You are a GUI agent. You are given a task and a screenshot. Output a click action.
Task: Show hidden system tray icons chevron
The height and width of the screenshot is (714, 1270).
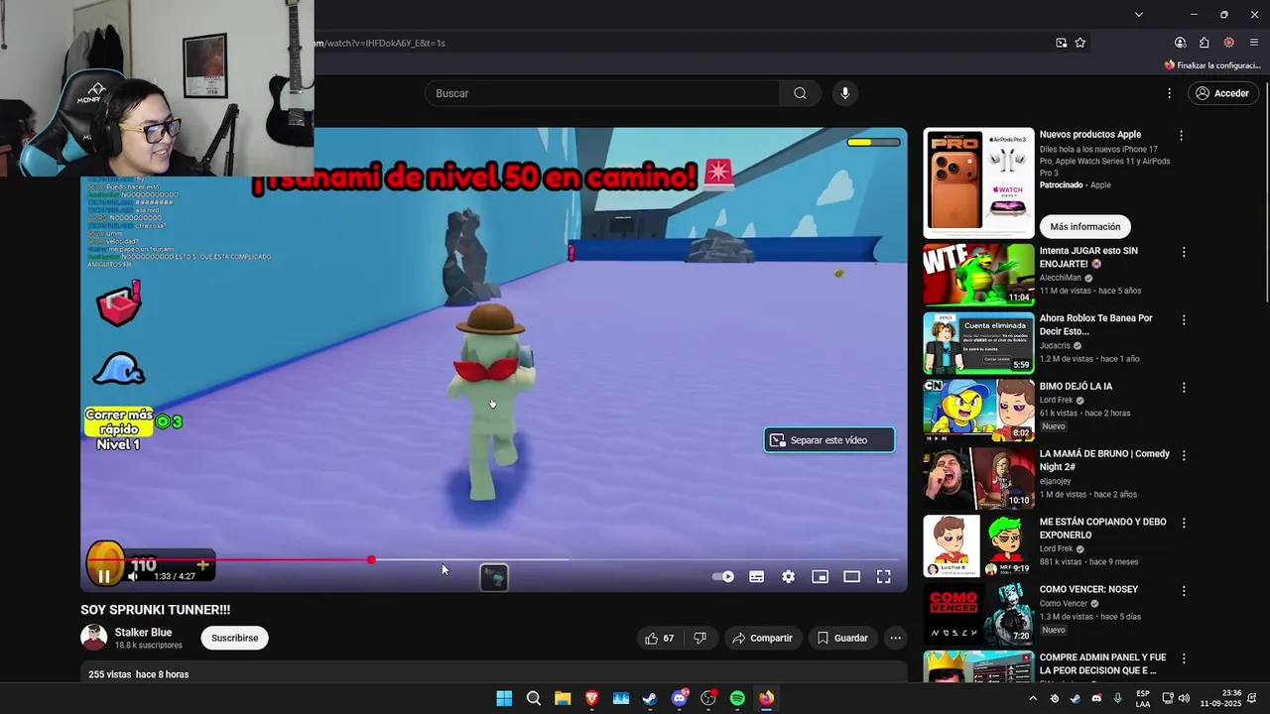(1033, 698)
